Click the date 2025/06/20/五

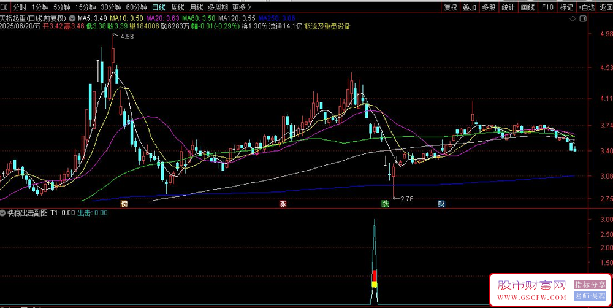(x=21, y=26)
